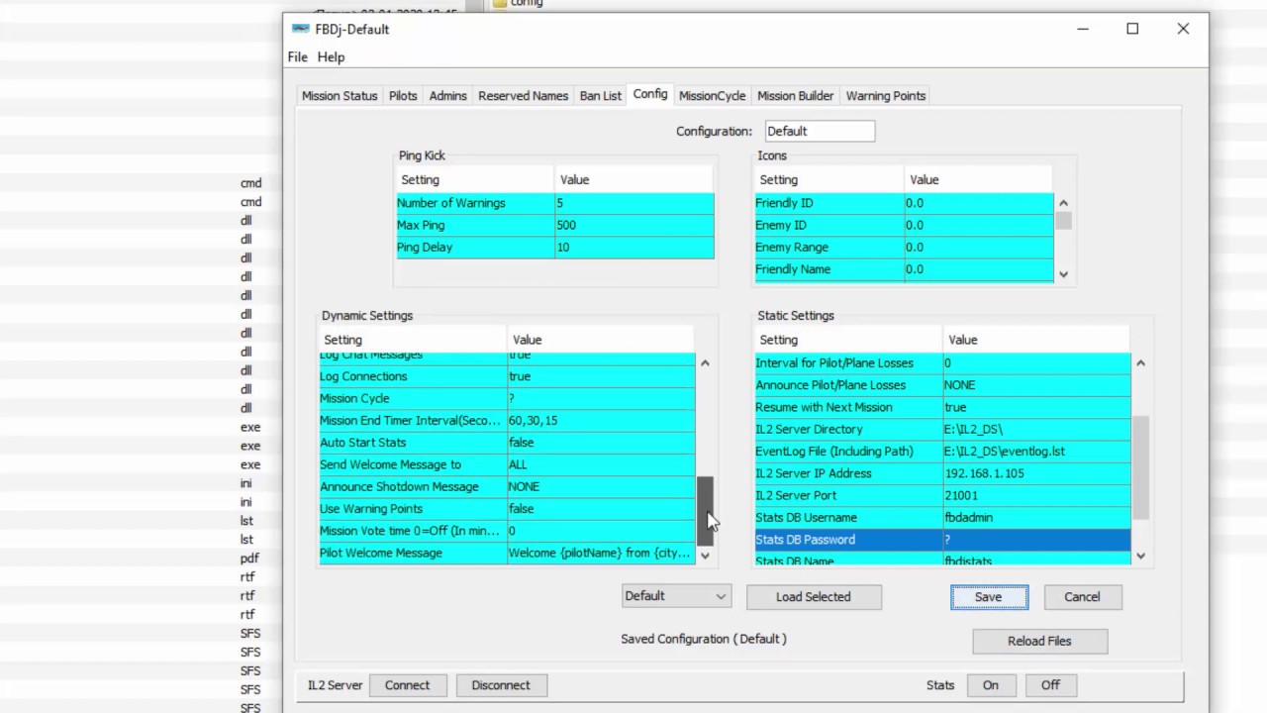
Task: Select Send Welcome Message to value ALL
Action: (601, 464)
